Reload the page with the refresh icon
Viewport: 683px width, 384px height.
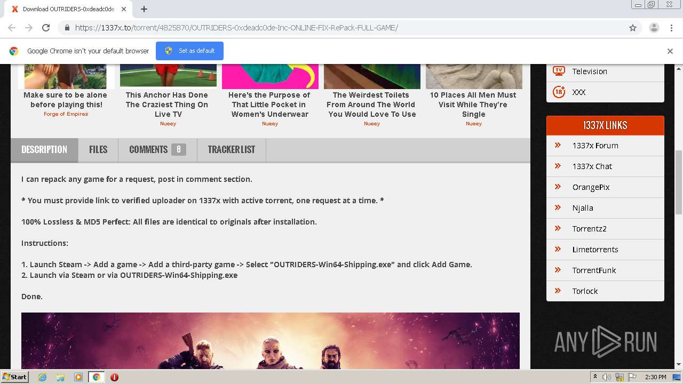(46, 28)
